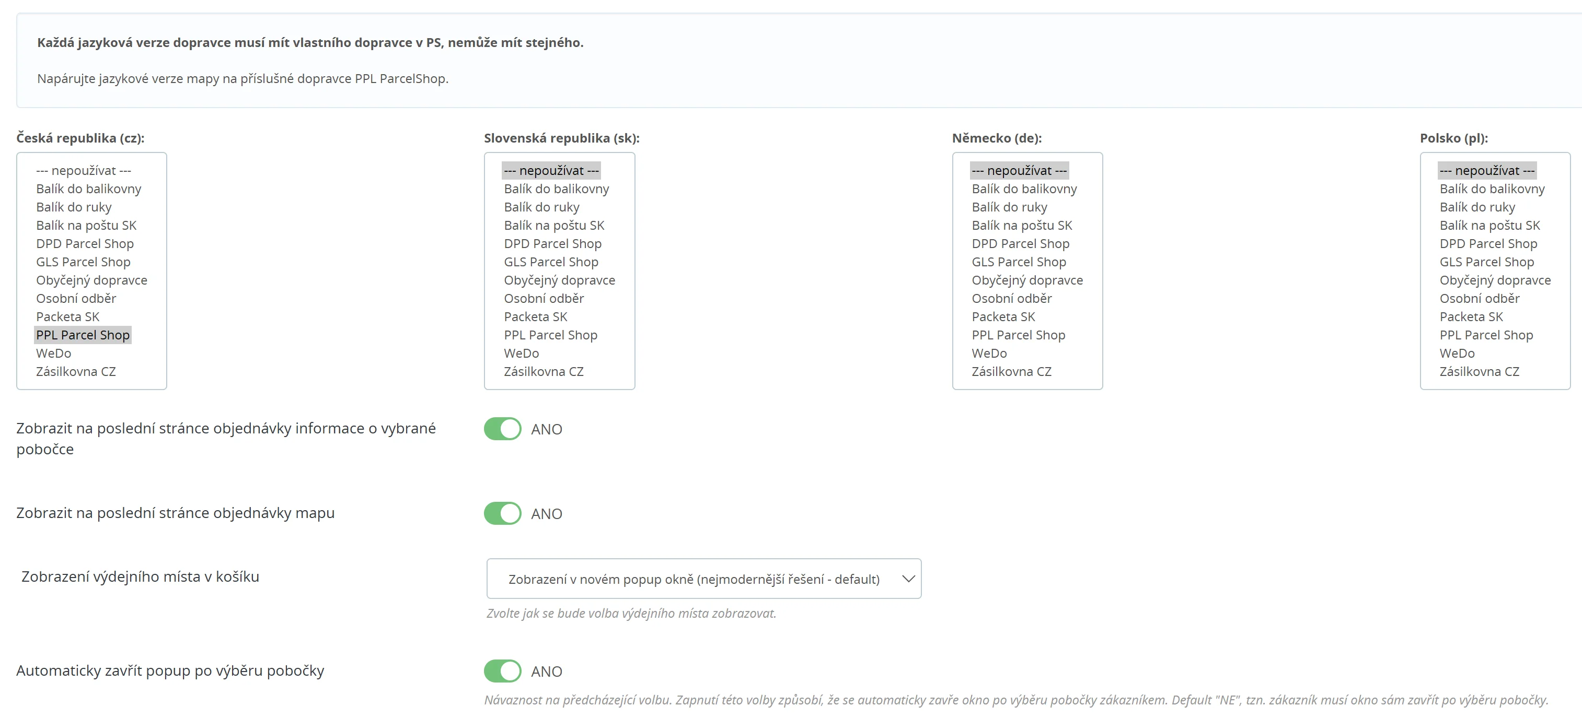Choose Zásilkovna CZ for Česká republika
Screen dimensions: 1582x718
pos(76,371)
